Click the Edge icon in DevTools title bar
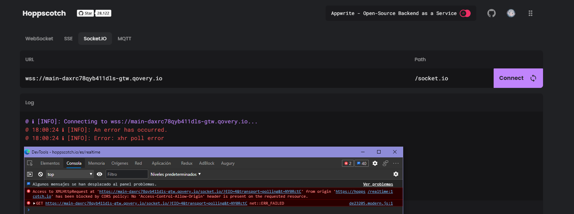 [27, 152]
